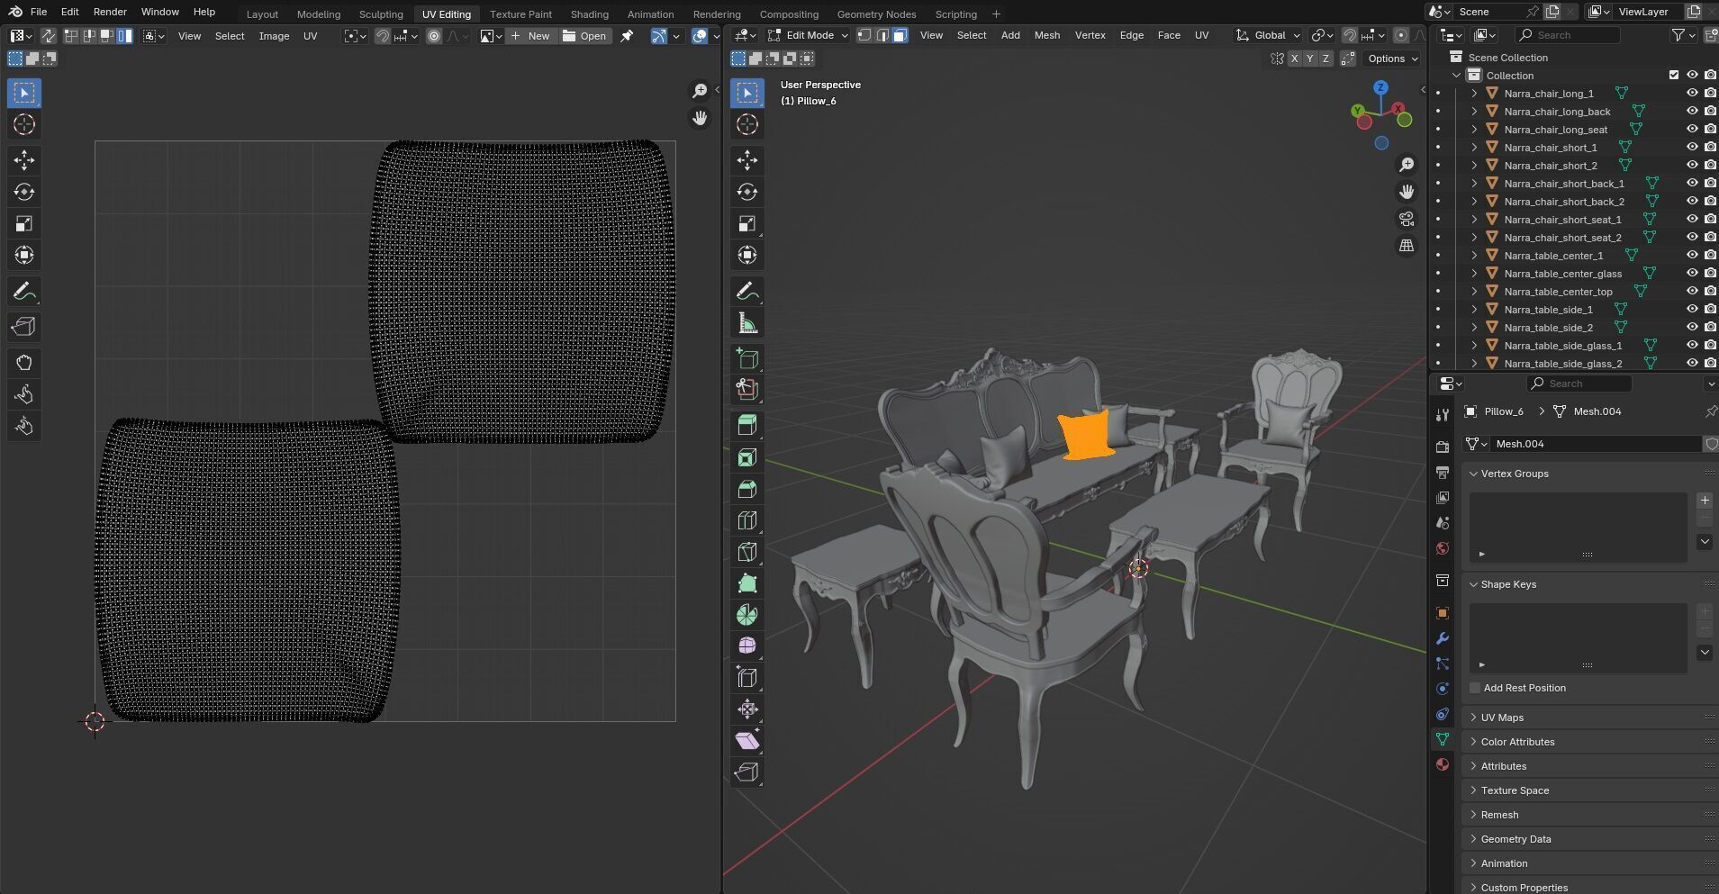
Task: Open the Geometry Nodes workspace tab
Action: pos(876,14)
